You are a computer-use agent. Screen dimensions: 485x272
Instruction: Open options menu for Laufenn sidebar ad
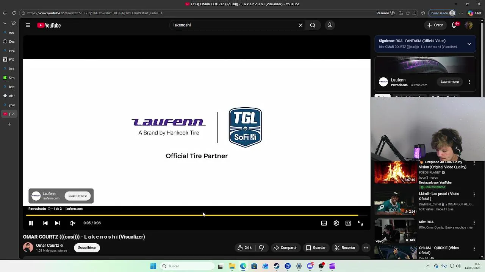tap(469, 82)
